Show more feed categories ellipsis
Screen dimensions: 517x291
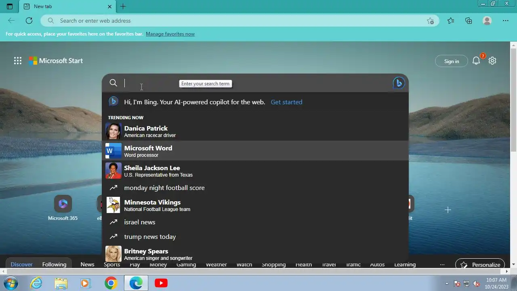pos(442,265)
